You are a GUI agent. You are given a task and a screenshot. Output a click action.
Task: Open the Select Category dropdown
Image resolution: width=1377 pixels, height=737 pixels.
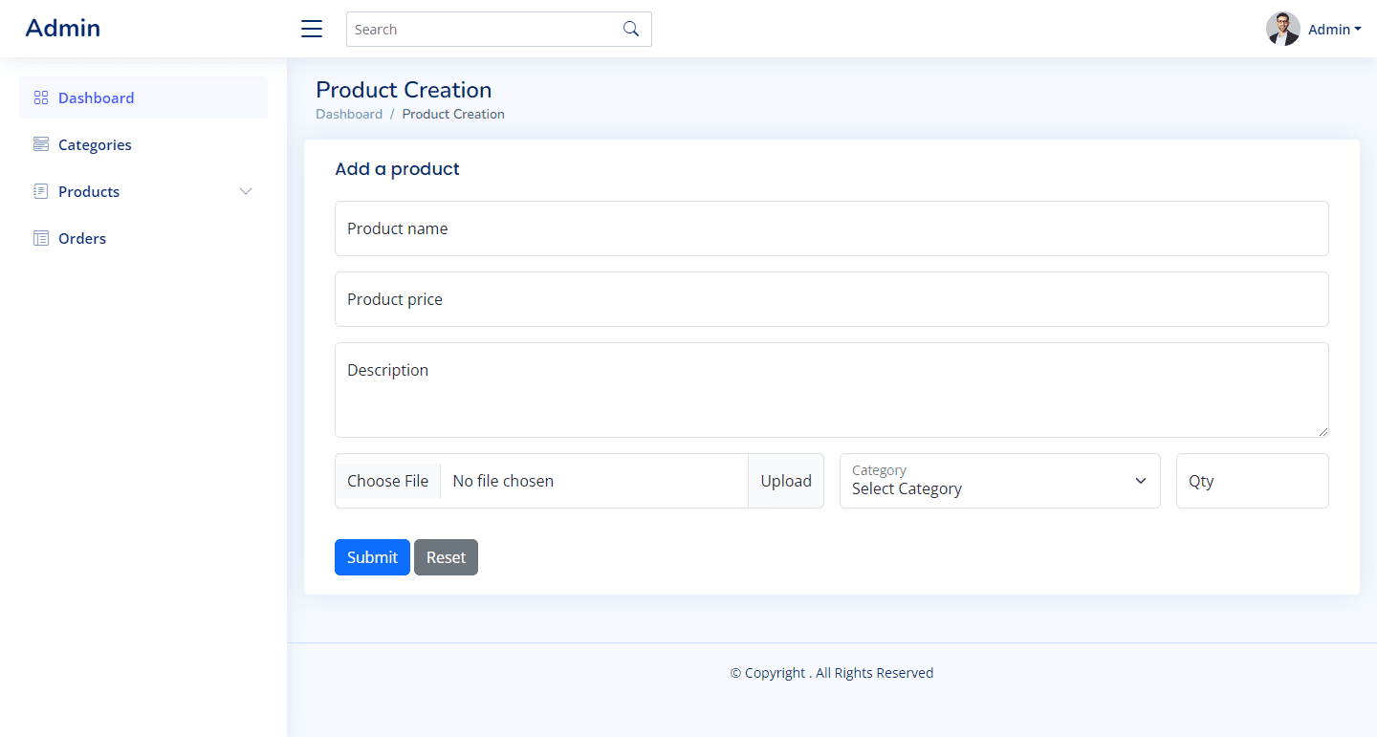tap(1000, 481)
